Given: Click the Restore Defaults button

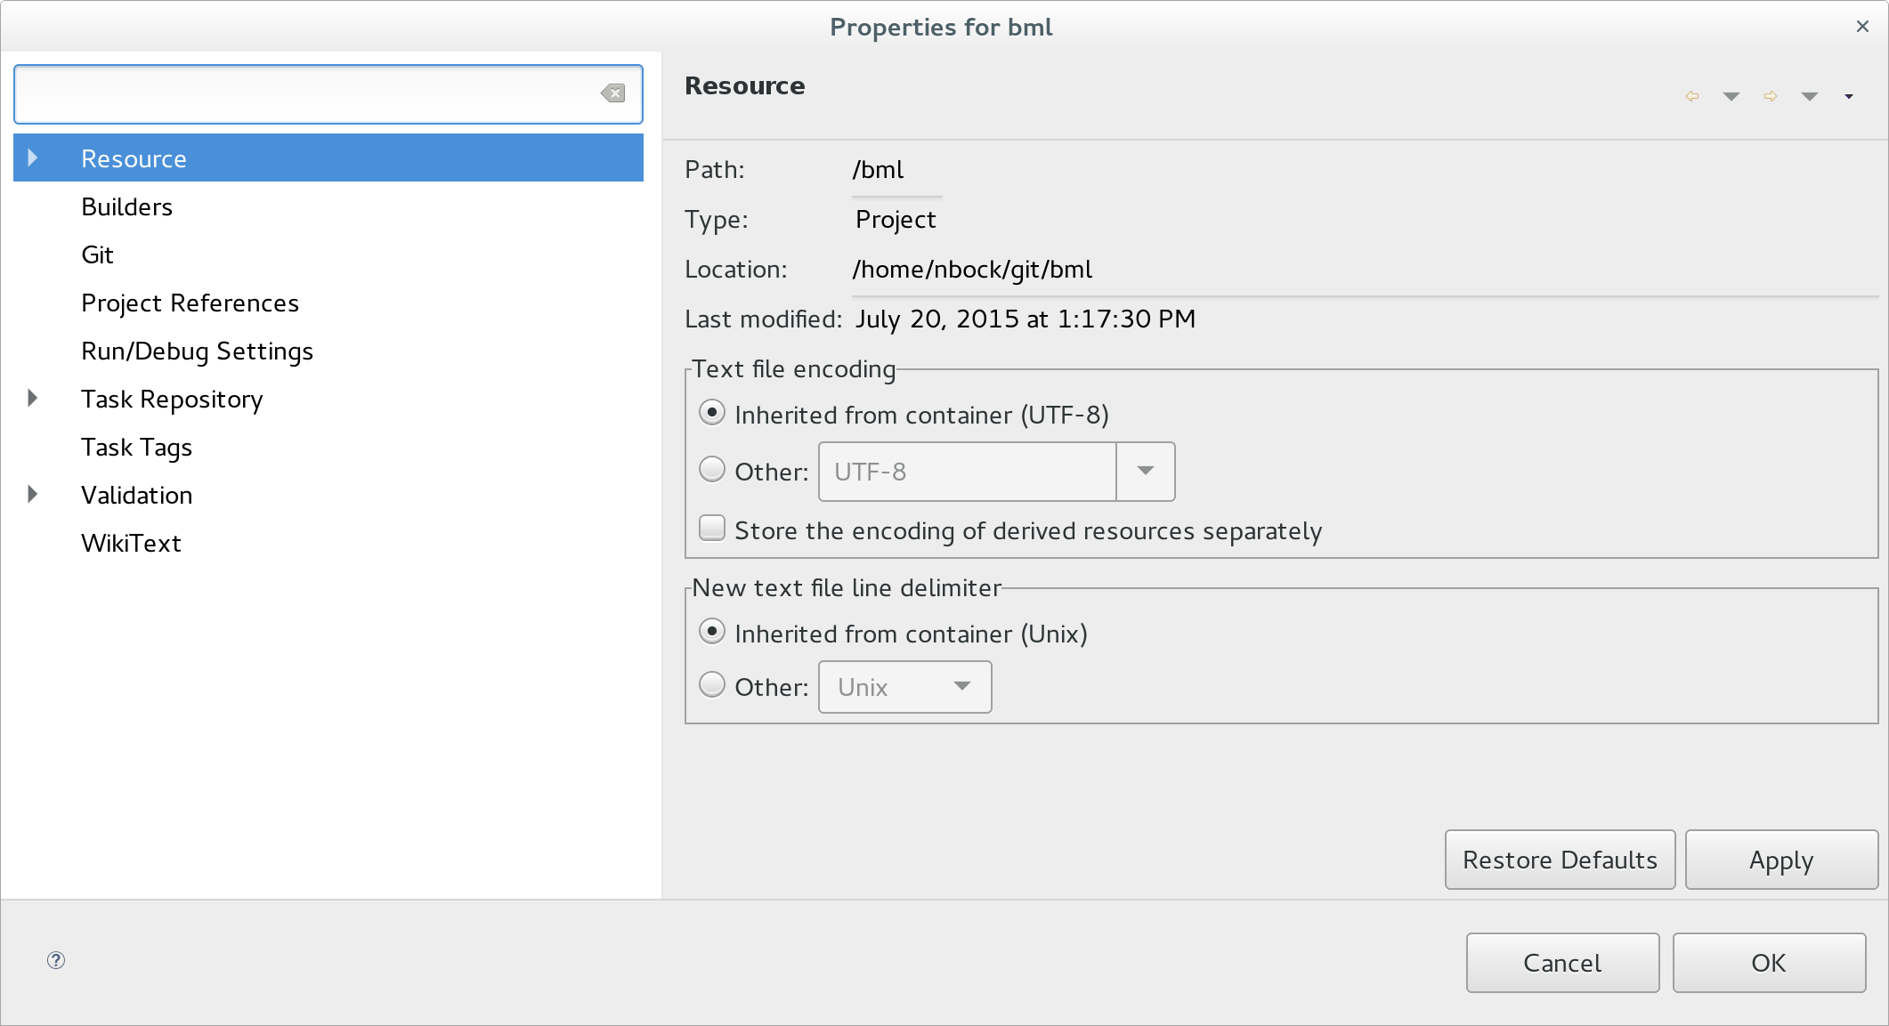Looking at the screenshot, I should [1560, 860].
